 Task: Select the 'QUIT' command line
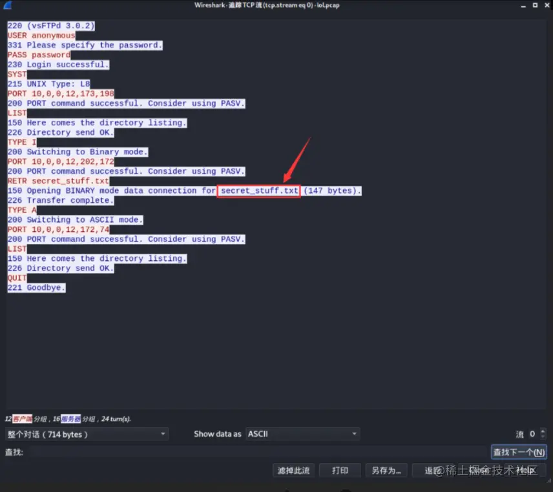point(17,278)
